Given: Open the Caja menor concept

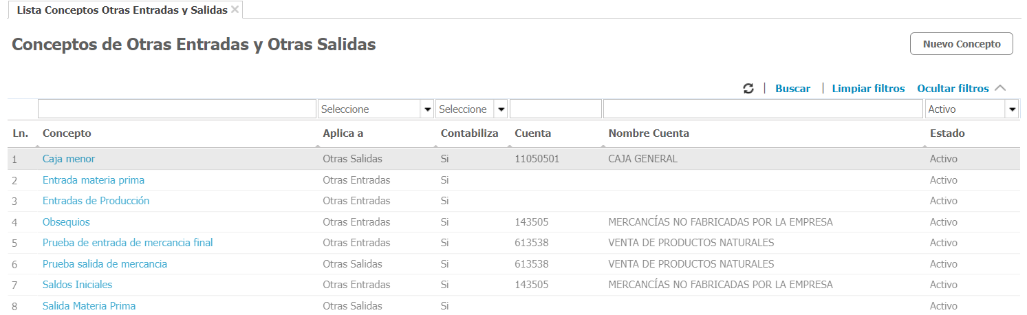Looking at the screenshot, I should click(69, 159).
